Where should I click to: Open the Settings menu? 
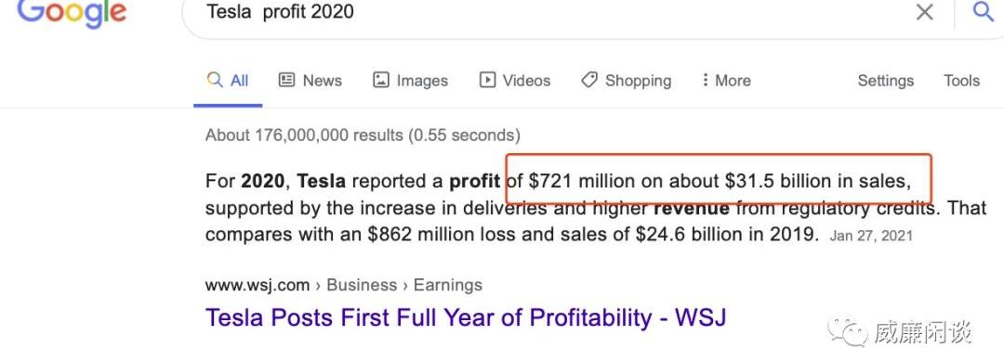[x=886, y=81]
